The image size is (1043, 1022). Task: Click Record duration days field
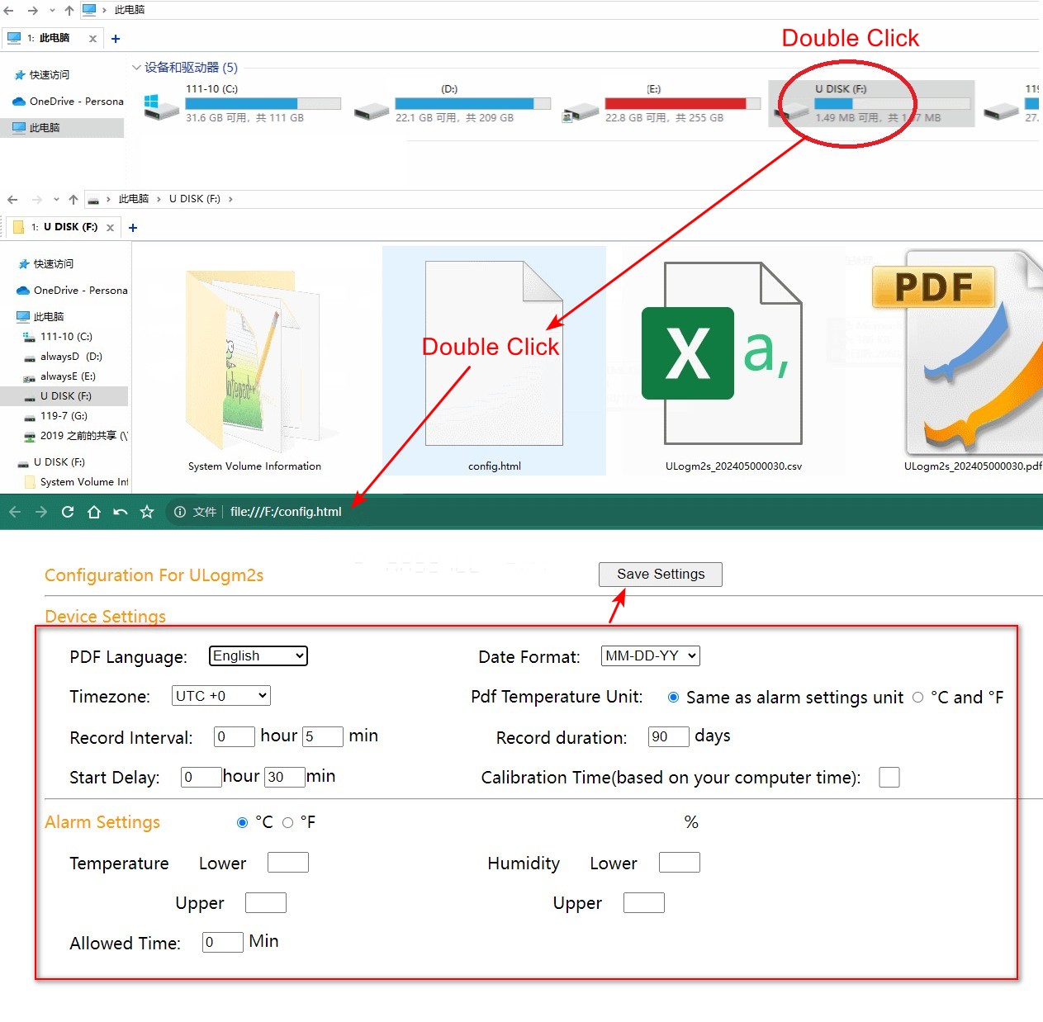tap(669, 736)
